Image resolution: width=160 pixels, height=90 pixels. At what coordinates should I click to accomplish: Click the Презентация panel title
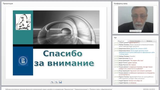[x=8, y=3]
